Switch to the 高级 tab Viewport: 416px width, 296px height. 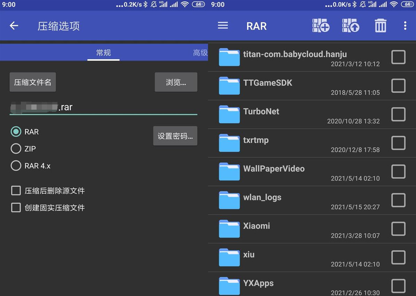point(200,53)
